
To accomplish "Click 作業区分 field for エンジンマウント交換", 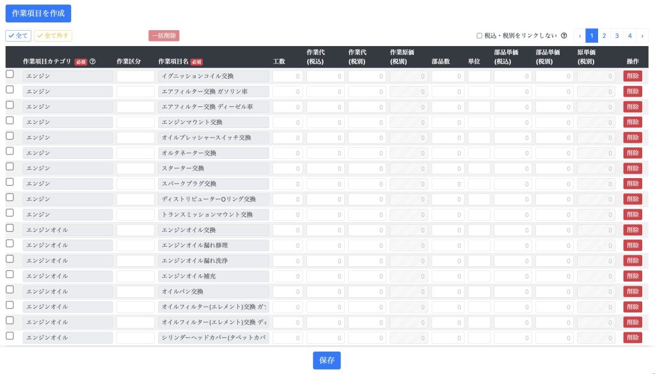I will coord(136,122).
